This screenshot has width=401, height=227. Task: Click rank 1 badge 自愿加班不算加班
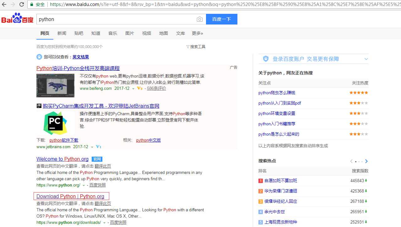[x=260, y=181]
